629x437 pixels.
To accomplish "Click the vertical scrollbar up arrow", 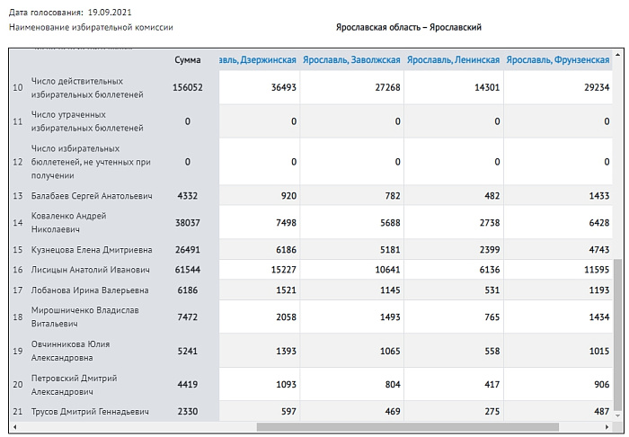I will (x=617, y=54).
